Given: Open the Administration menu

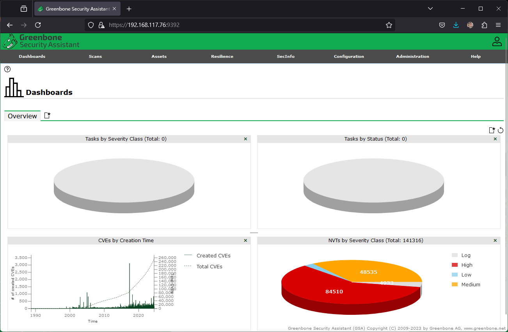Looking at the screenshot, I should pyautogui.click(x=412, y=56).
